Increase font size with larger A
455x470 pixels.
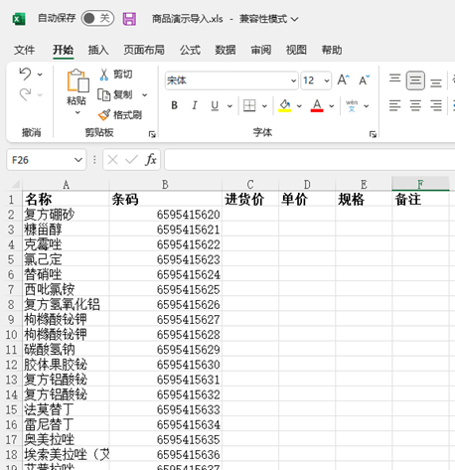344,80
